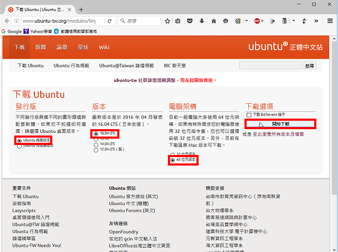Open the Yahoo!奇摩 bookmark

37,32
